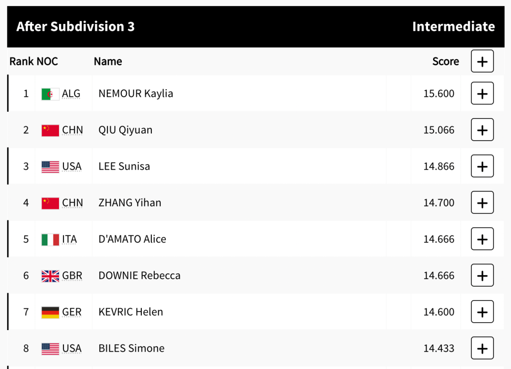The width and height of the screenshot is (511, 369).
Task: Click the GER country code
Action: [71, 312]
